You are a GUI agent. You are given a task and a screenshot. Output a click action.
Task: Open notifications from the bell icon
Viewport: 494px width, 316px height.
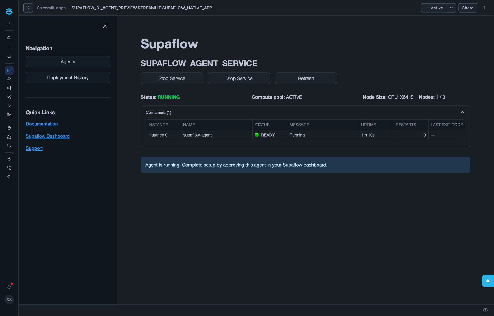click(x=9, y=287)
